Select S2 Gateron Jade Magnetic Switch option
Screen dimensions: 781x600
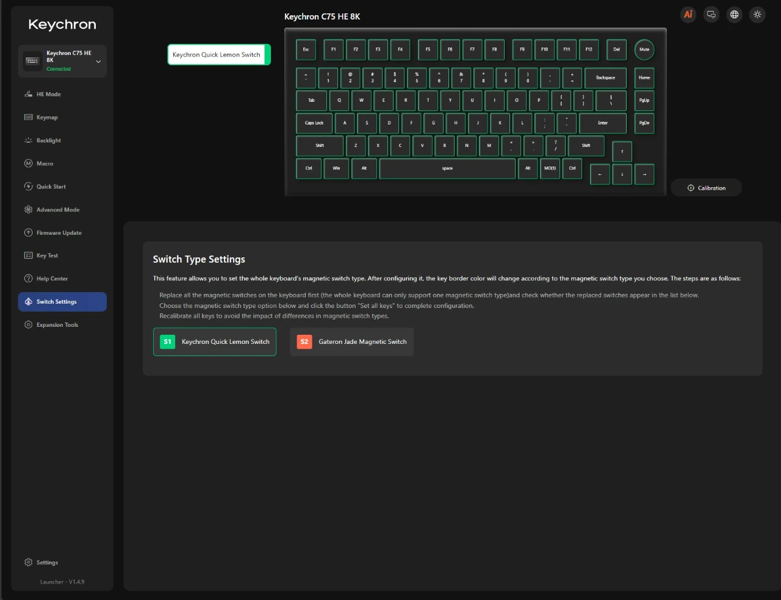click(351, 342)
